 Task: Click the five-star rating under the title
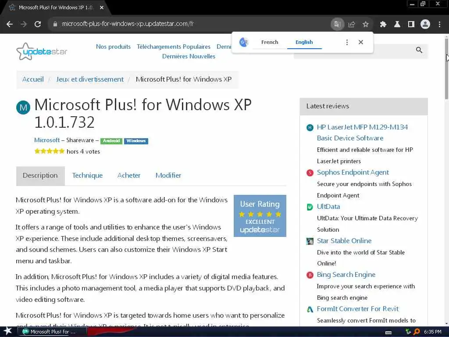[49, 151]
